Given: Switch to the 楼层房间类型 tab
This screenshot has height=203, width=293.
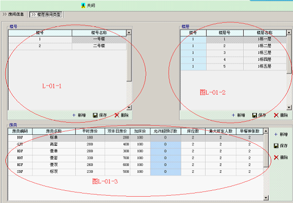Looking at the screenshot, I should (46, 15).
